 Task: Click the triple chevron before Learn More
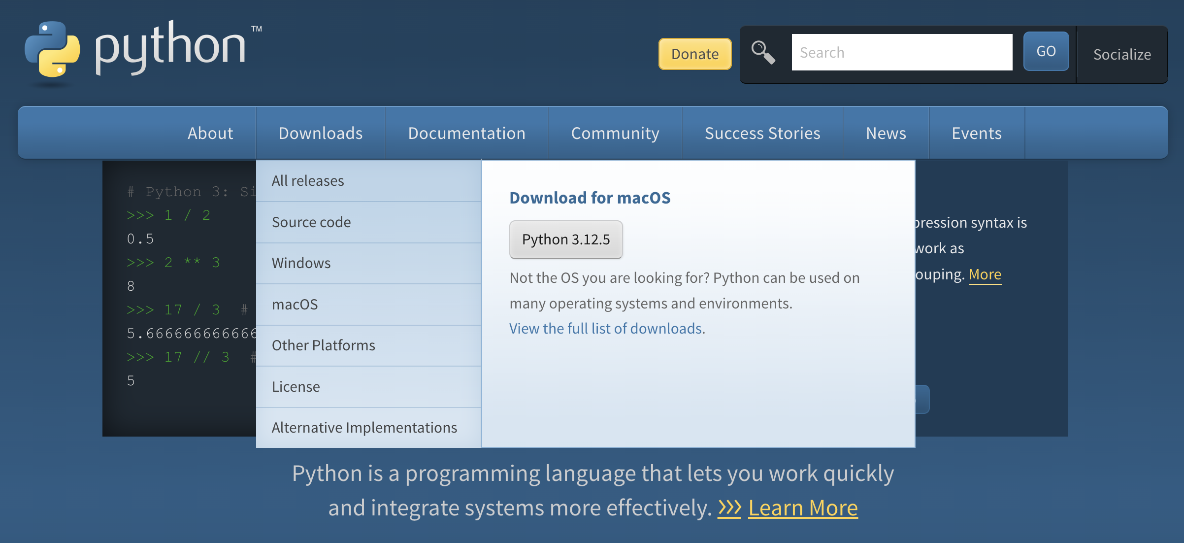(729, 508)
